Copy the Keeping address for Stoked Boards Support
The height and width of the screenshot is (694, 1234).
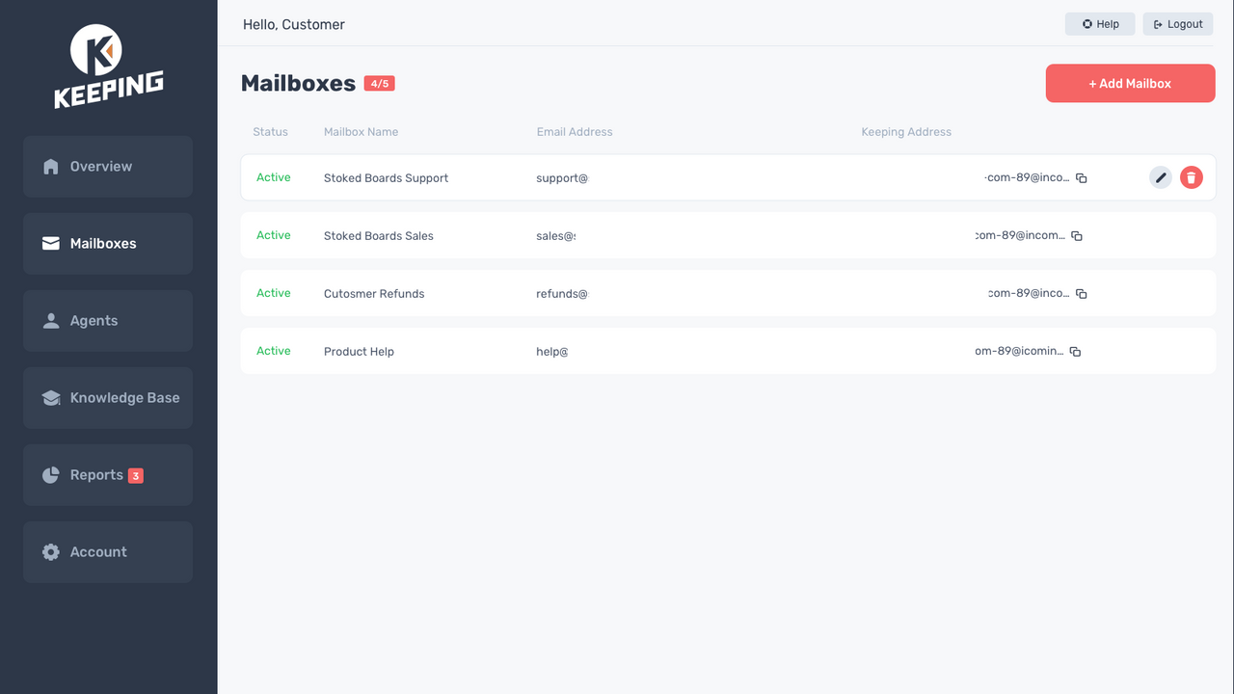(x=1081, y=177)
